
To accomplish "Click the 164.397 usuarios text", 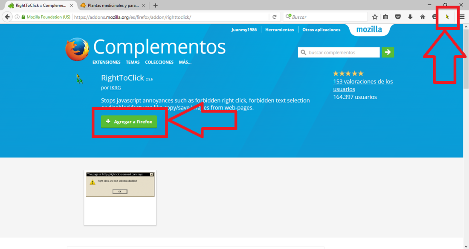I will [355, 97].
